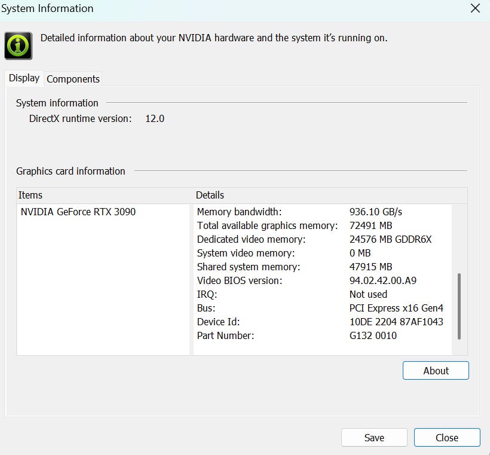Image resolution: width=490 pixels, height=455 pixels.
Task: Click the green information icon
Action: pos(18,45)
